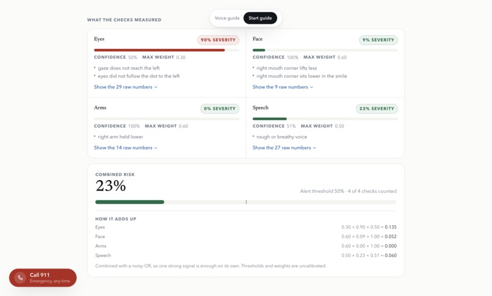Viewport: 492px width, 296px height.
Task: Click Face calculation result 0.052
Action: 391,236
